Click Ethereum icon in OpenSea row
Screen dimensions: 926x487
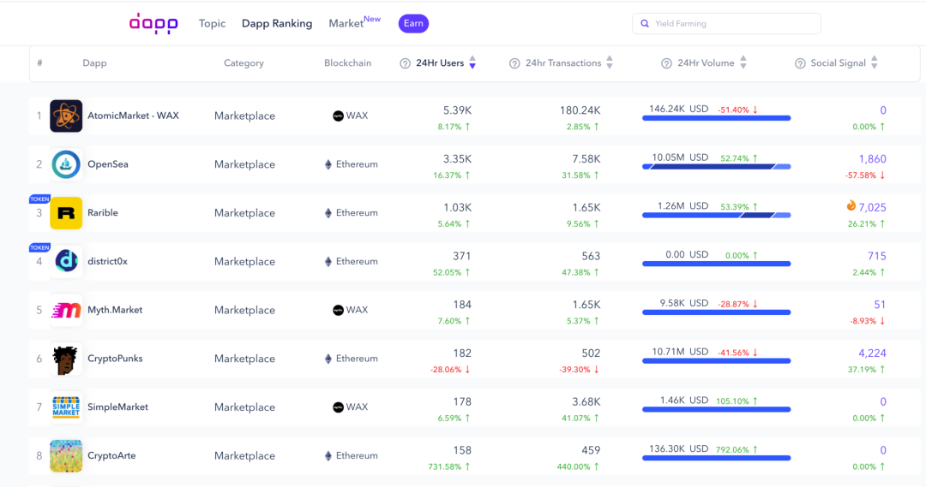coord(328,164)
